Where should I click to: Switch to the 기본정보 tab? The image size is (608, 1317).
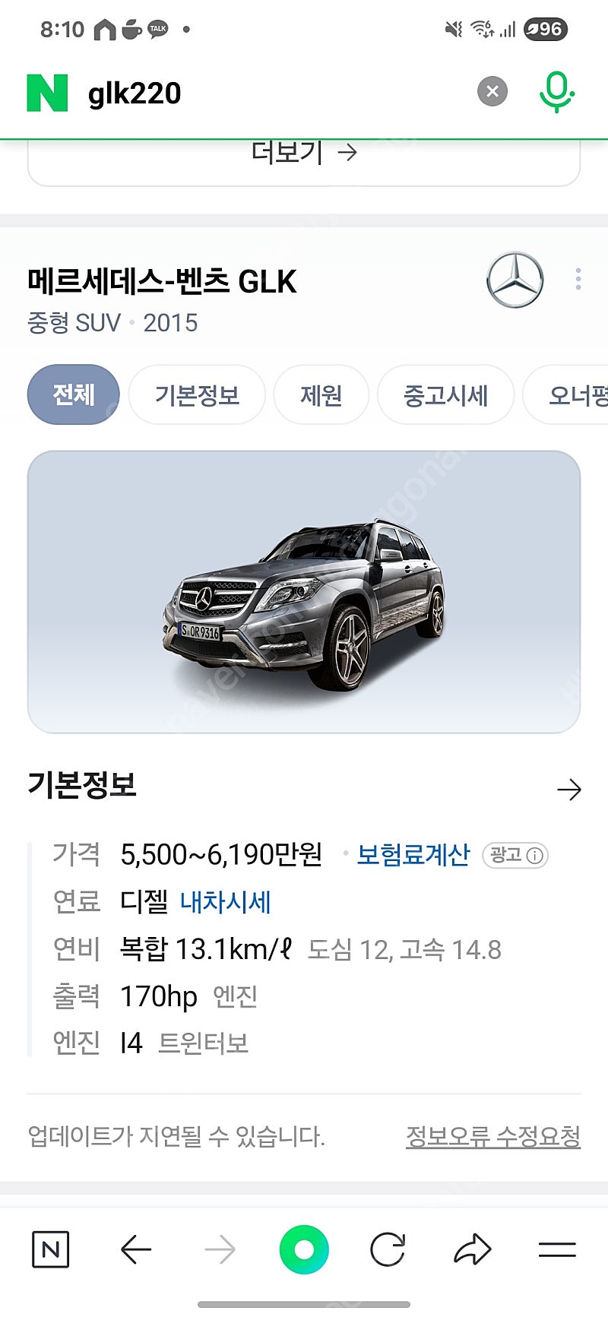click(x=197, y=394)
